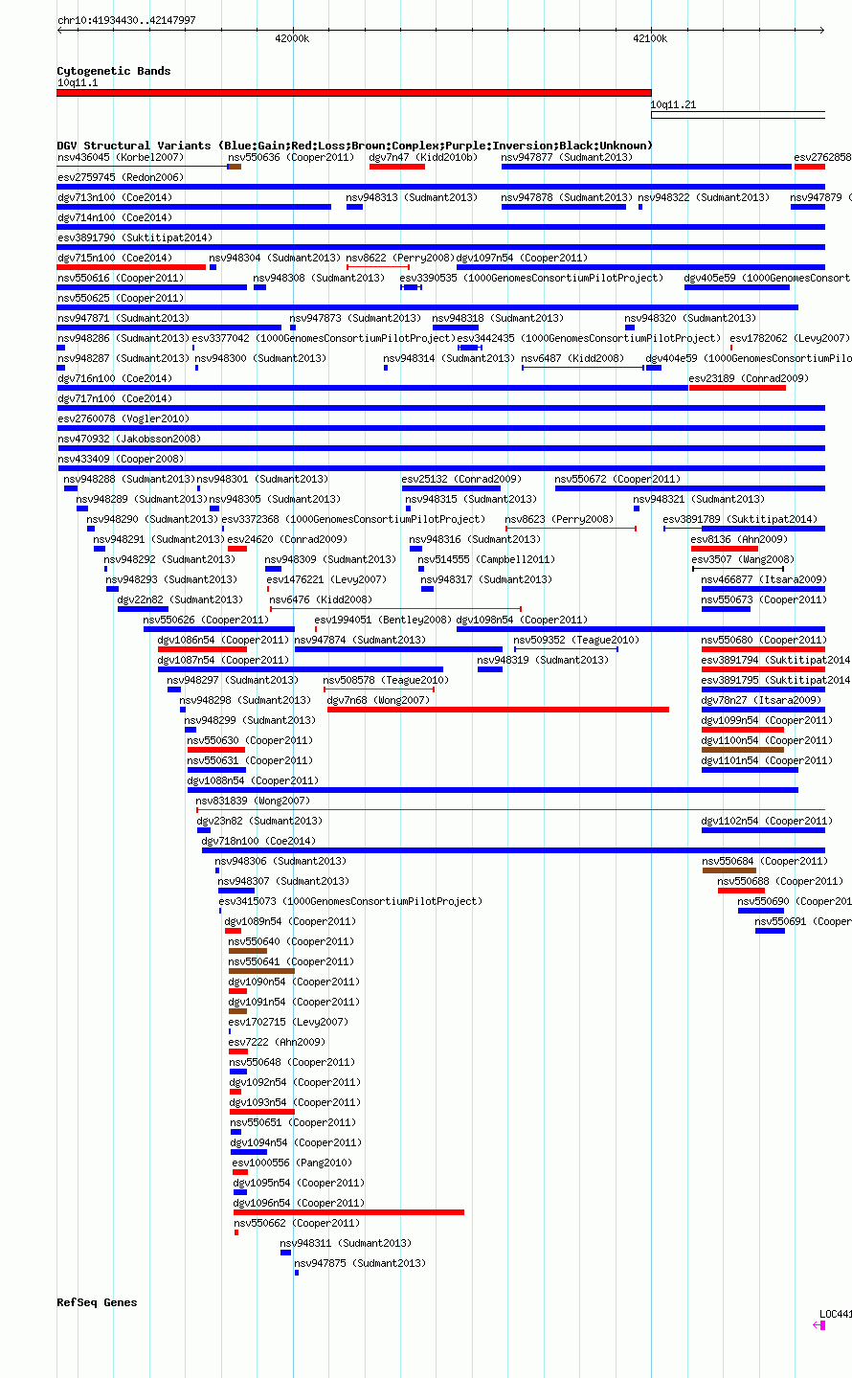Open variant nsv436045 (Korbel2007) label
852x1378 pixels.
pyautogui.click(x=121, y=157)
